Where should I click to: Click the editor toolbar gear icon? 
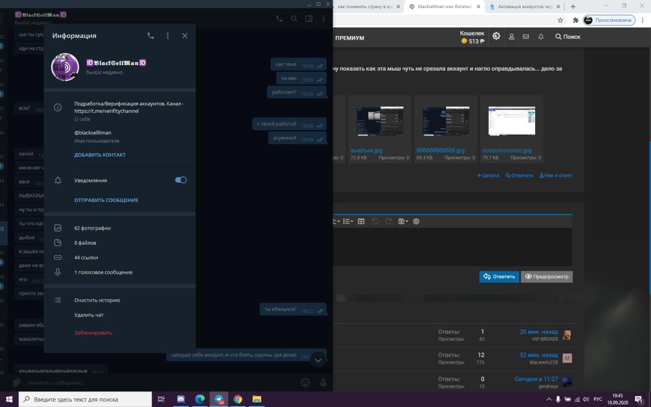click(416, 221)
